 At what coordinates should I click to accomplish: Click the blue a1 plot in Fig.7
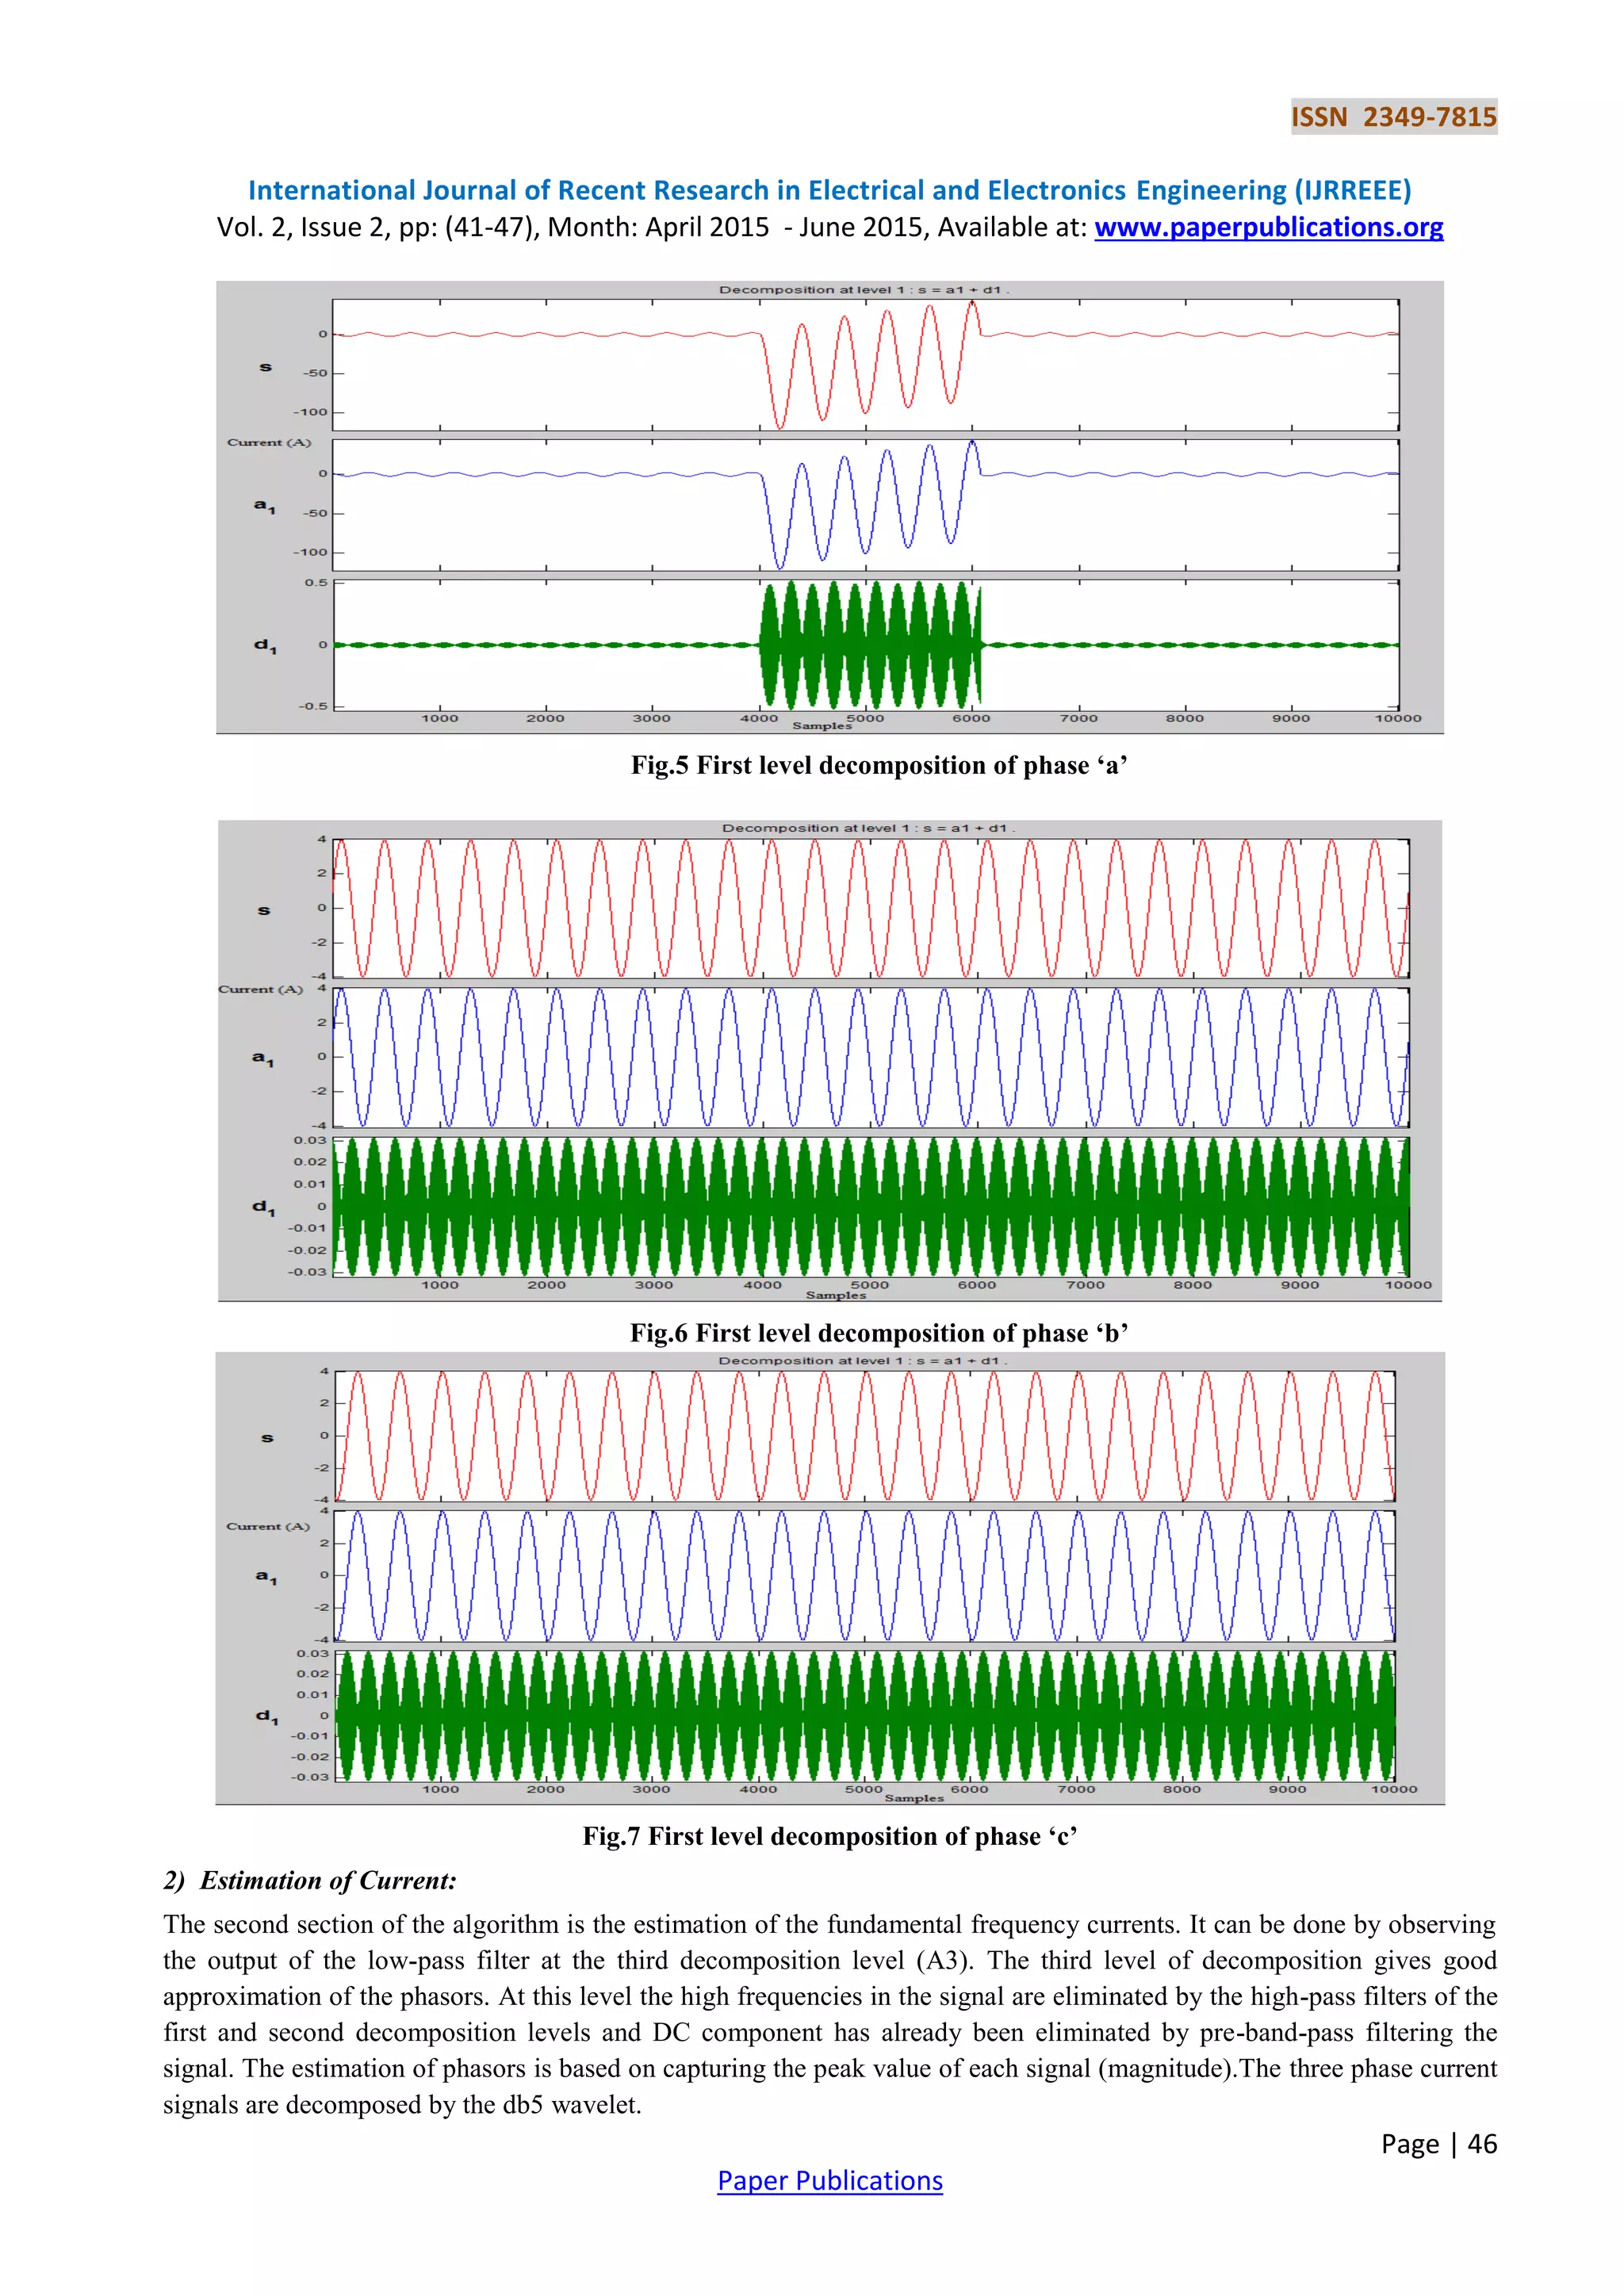[x=865, y=1576]
